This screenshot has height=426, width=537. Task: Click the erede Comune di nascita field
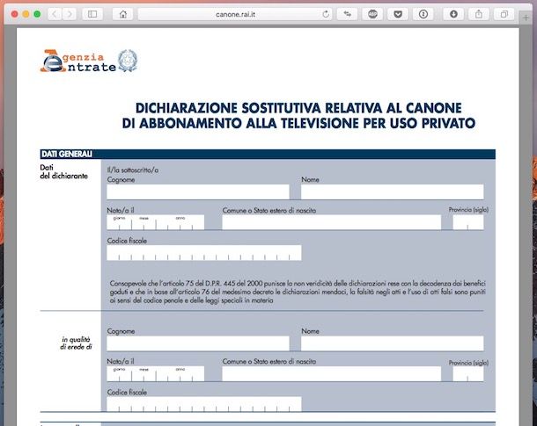(x=332, y=373)
